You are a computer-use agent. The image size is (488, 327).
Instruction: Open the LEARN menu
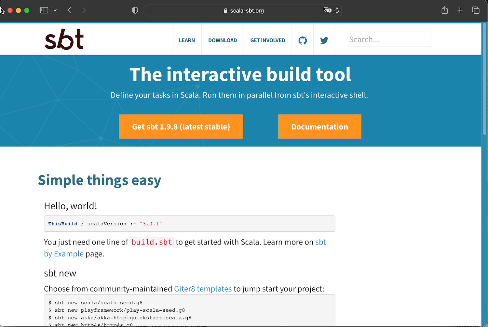[187, 40]
